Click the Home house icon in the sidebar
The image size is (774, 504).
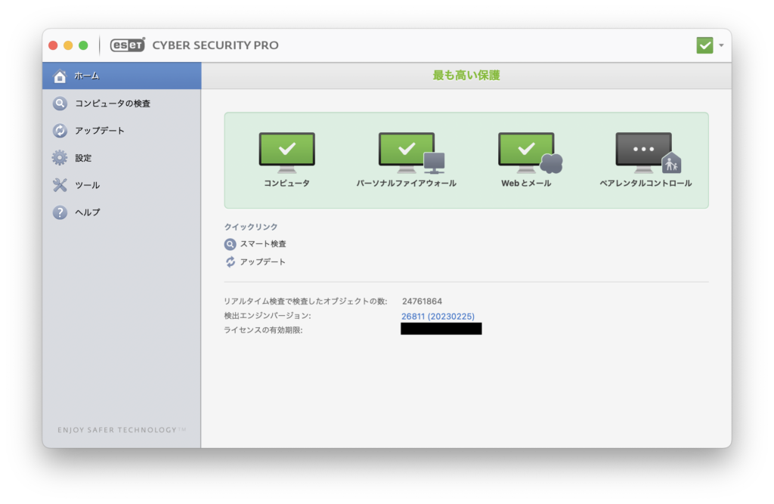coord(60,76)
